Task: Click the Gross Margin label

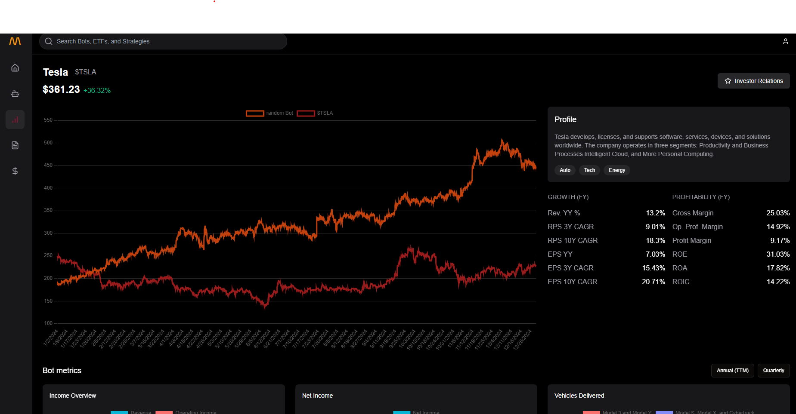Action: (693, 213)
